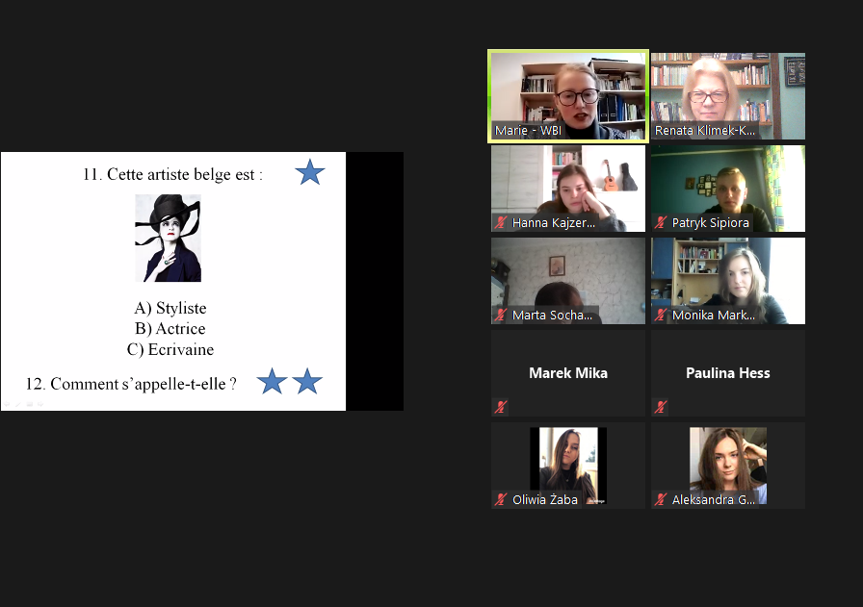Click Oliwia Żaba's muted microphone icon
This screenshot has width=863, height=607.
coord(500,499)
